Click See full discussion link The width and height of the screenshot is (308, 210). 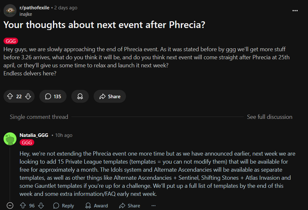coord(270,117)
